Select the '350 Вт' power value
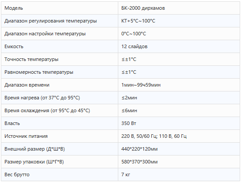The width and height of the screenshot is (241, 182). 128,123
